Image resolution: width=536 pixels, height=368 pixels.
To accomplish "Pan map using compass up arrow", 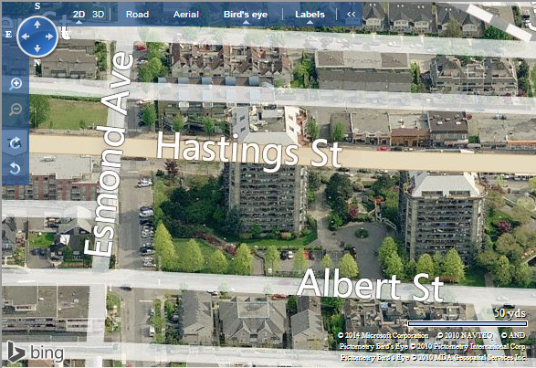I will 37,25.
